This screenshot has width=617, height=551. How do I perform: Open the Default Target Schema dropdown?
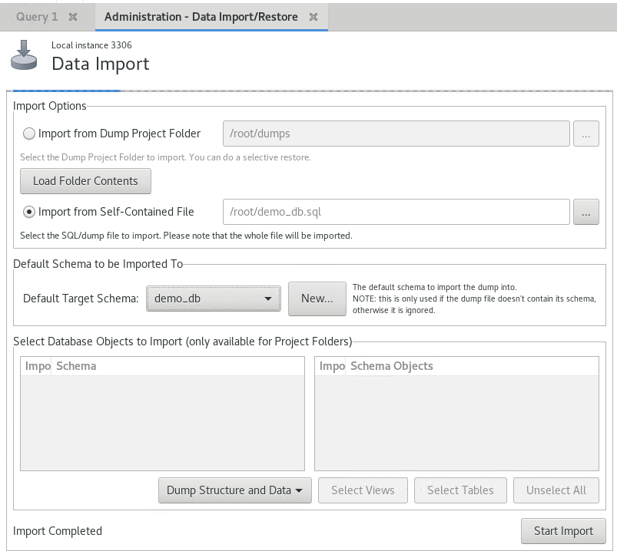pos(214,299)
